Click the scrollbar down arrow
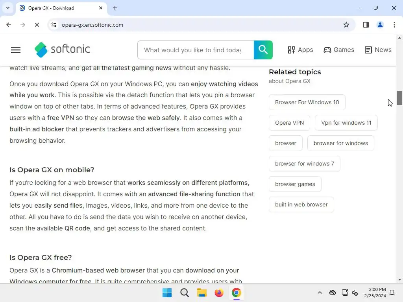This screenshot has width=403, height=302. point(399,280)
